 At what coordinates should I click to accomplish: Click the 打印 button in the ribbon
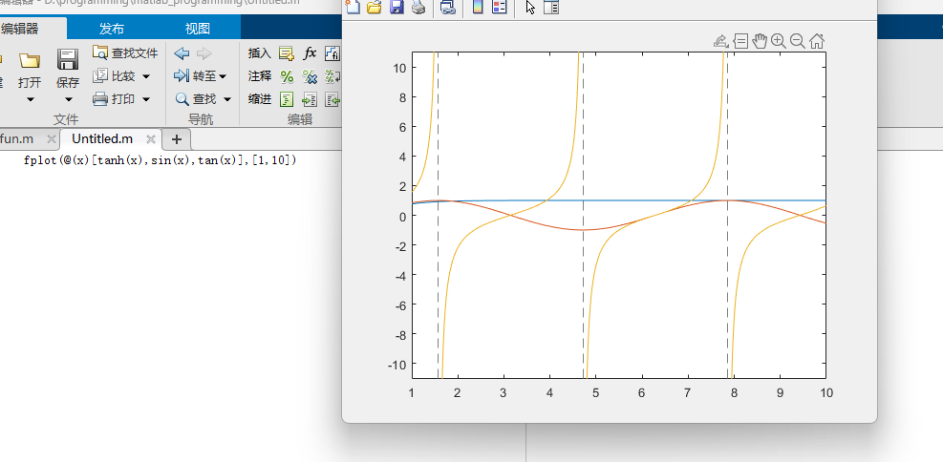click(x=115, y=99)
